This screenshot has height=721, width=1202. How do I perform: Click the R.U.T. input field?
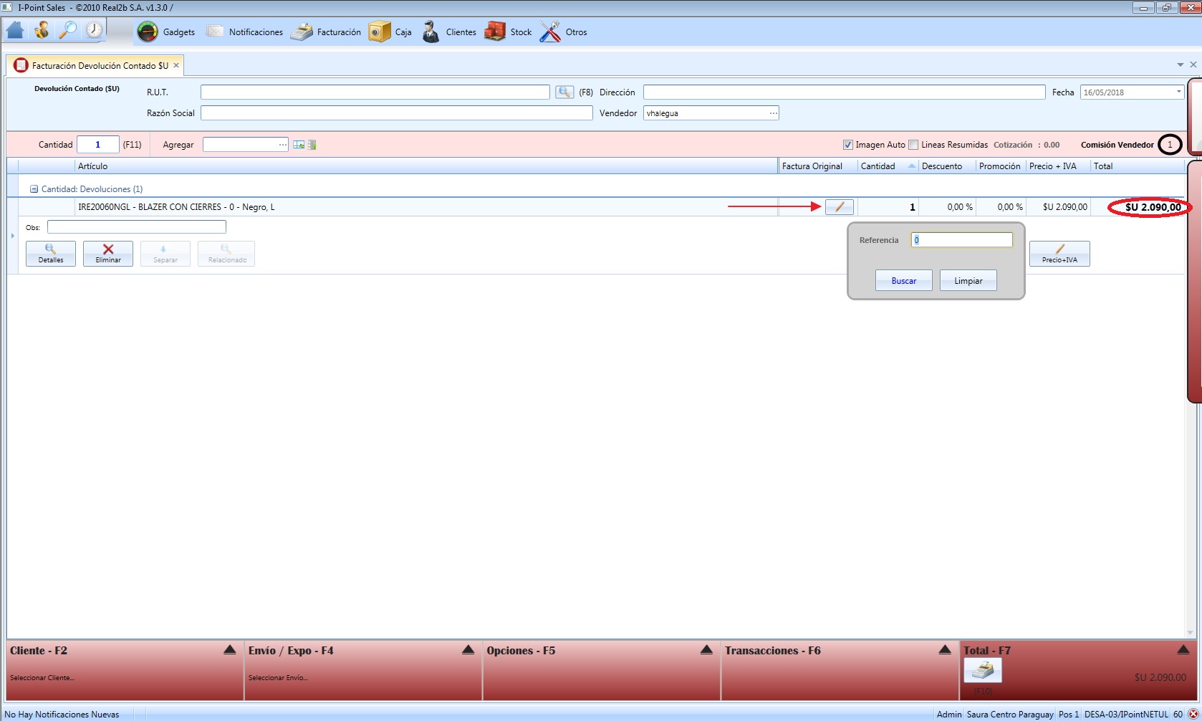click(x=375, y=92)
